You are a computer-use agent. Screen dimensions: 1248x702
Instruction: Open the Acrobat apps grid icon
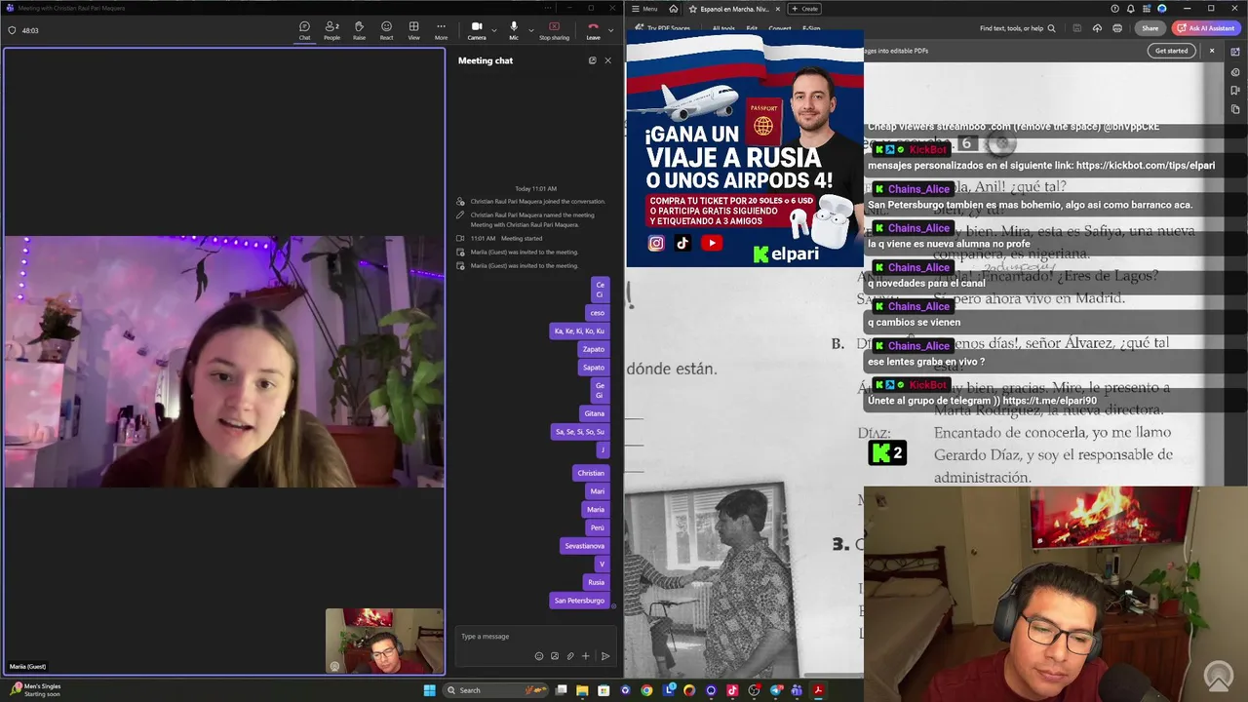point(1147,9)
